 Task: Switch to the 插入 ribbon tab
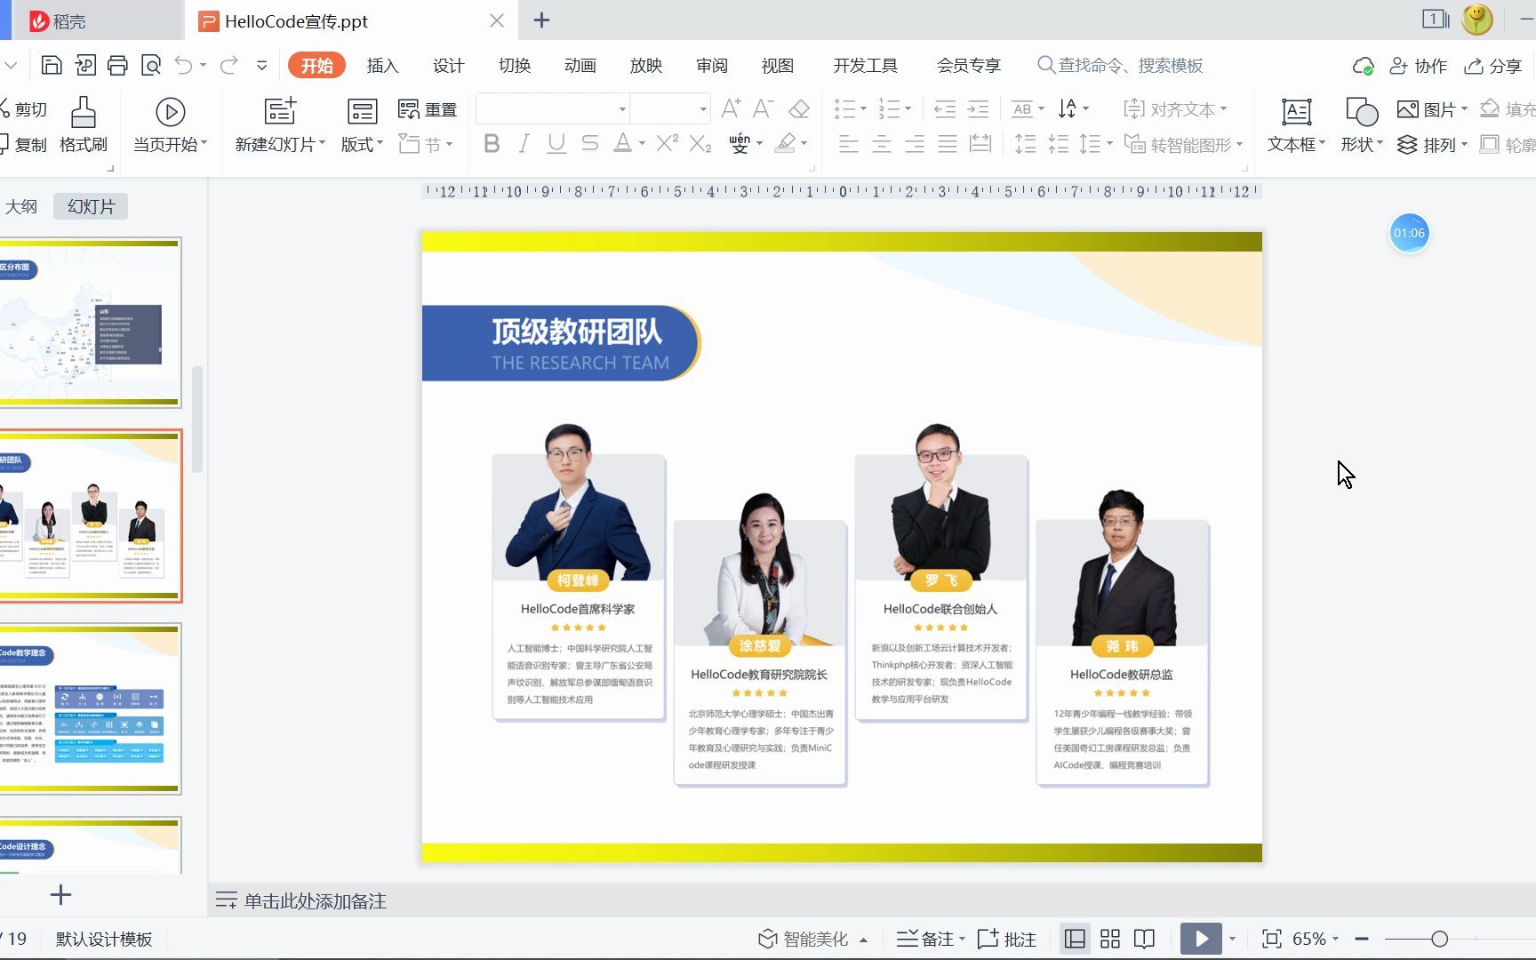point(382,65)
